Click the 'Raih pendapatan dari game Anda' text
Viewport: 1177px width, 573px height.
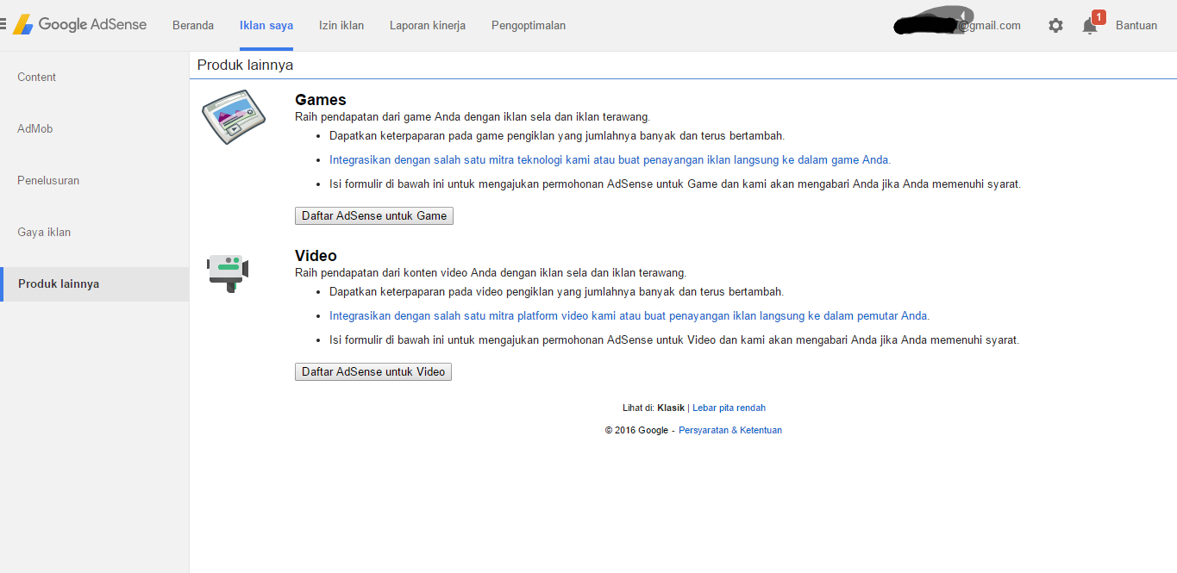click(473, 117)
